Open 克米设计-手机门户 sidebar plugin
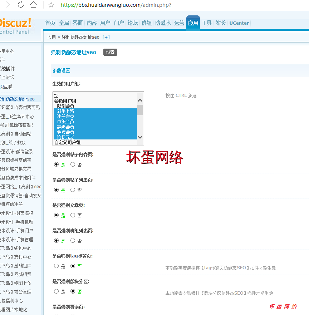This screenshot has height=315, width=309. click(x=16, y=231)
